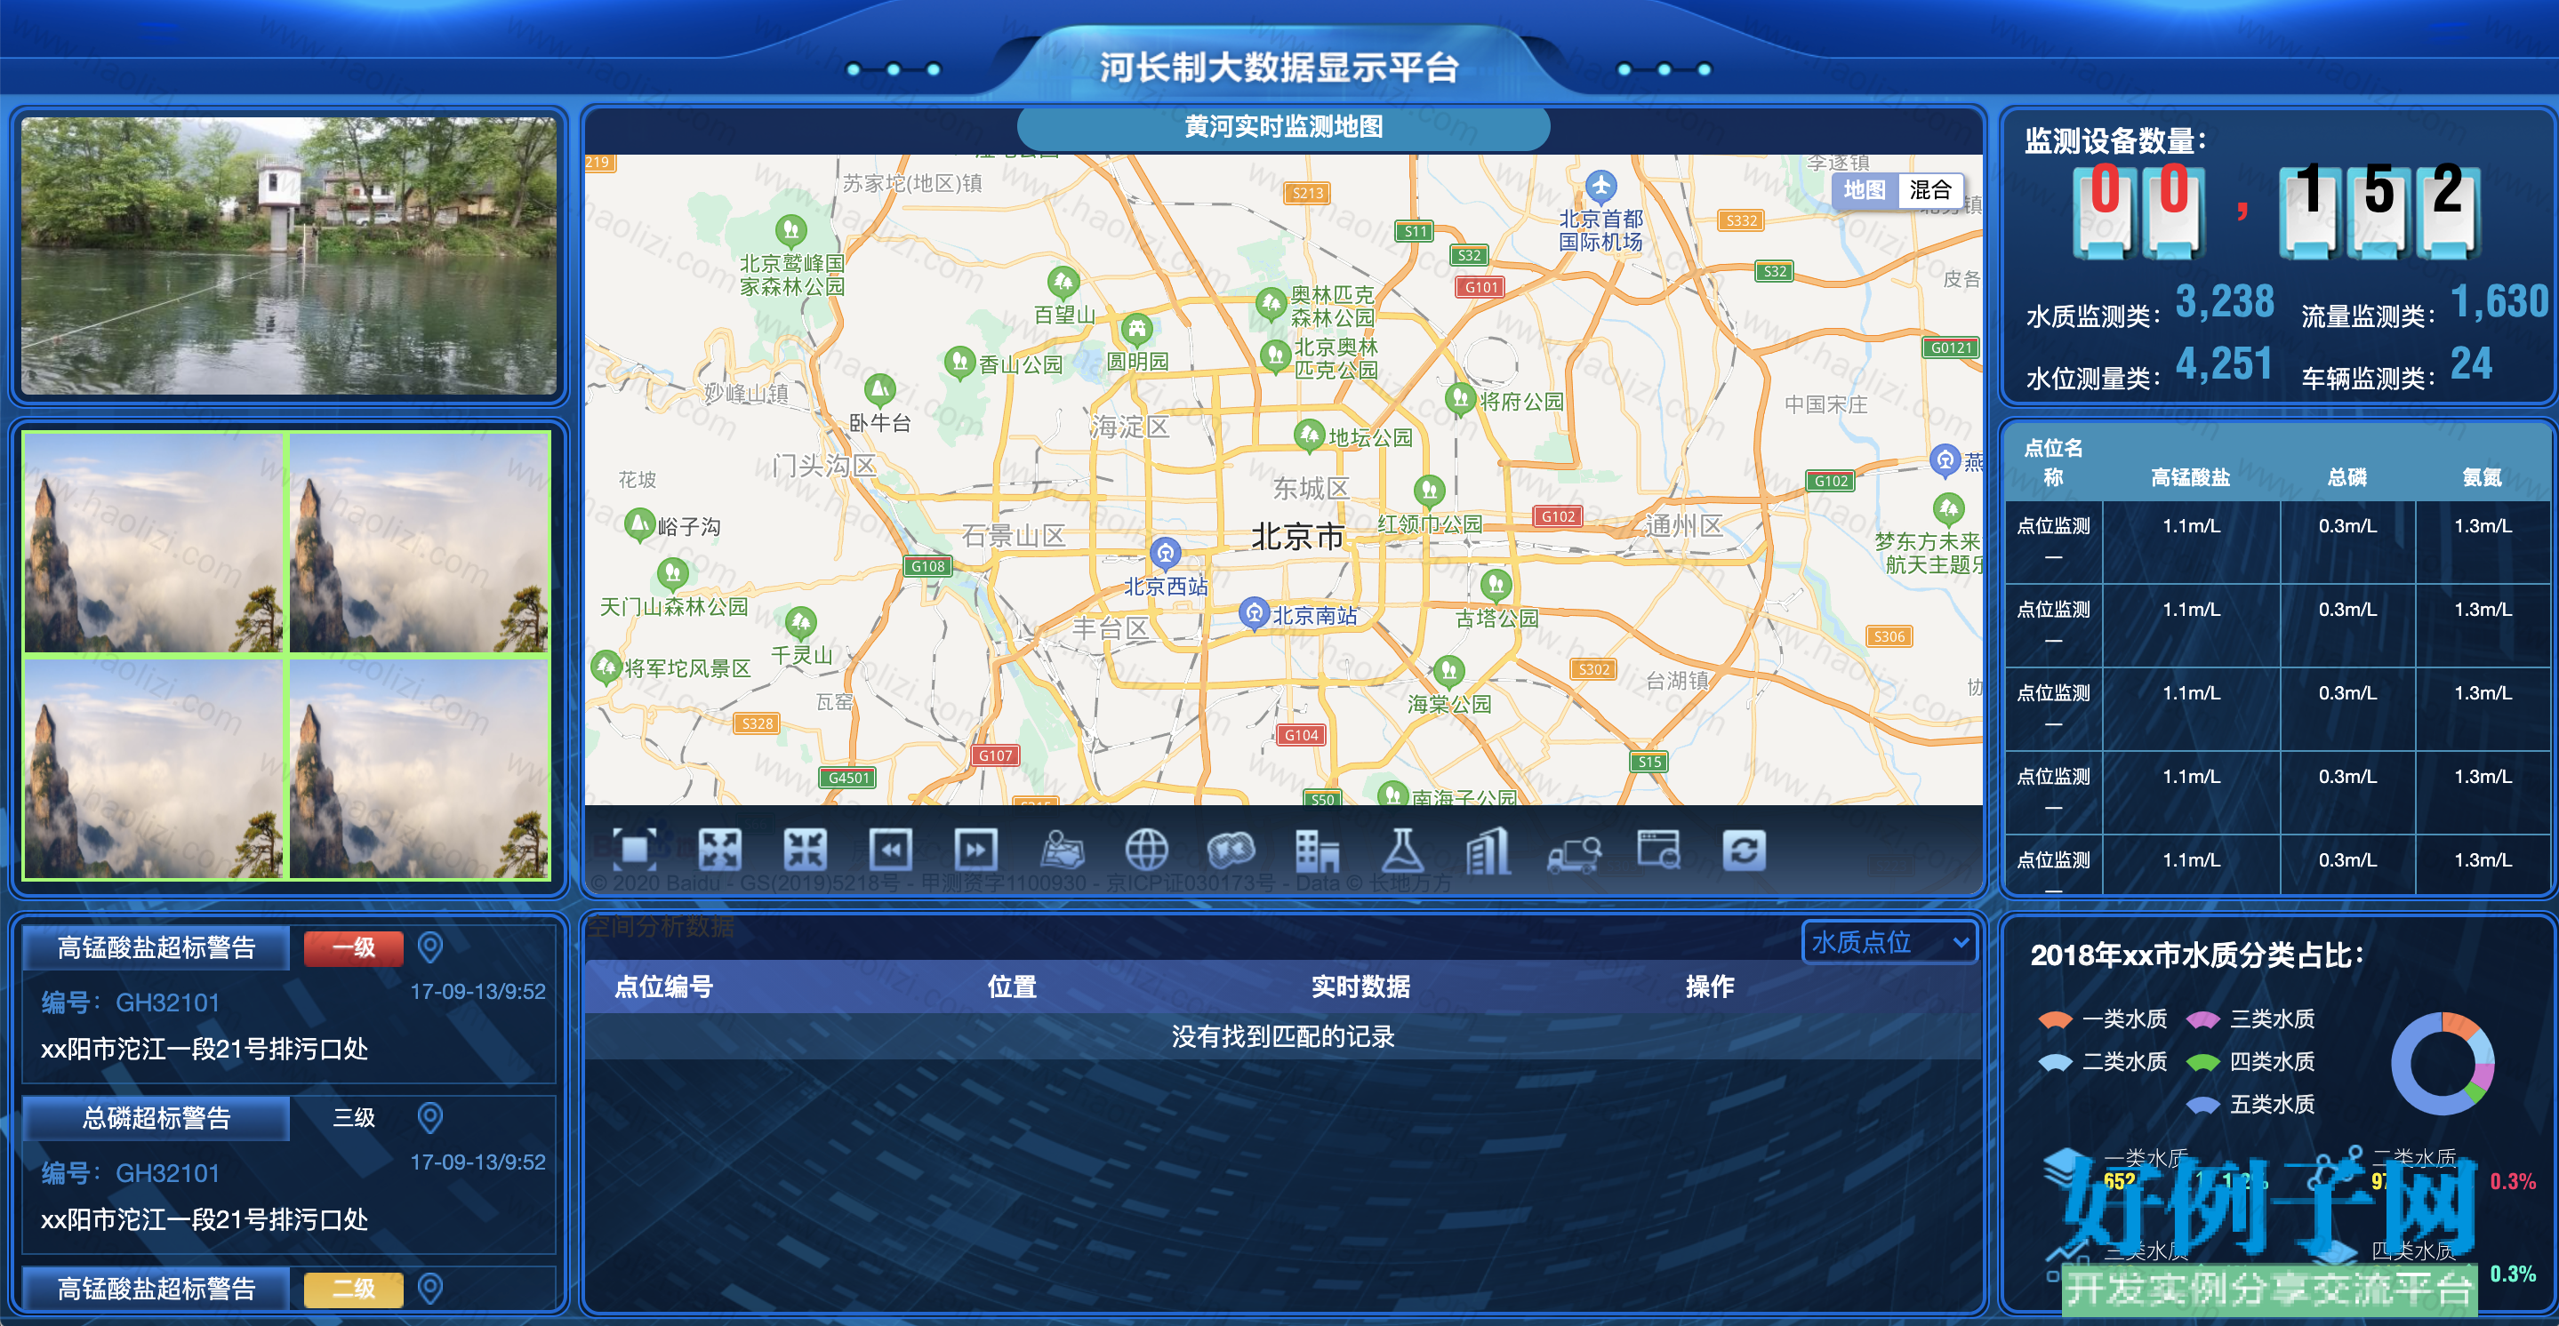The height and width of the screenshot is (1326, 2559).
Task: Click the 操作 column header
Action: click(1710, 987)
